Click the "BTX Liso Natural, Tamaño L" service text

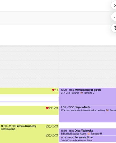click(77, 93)
